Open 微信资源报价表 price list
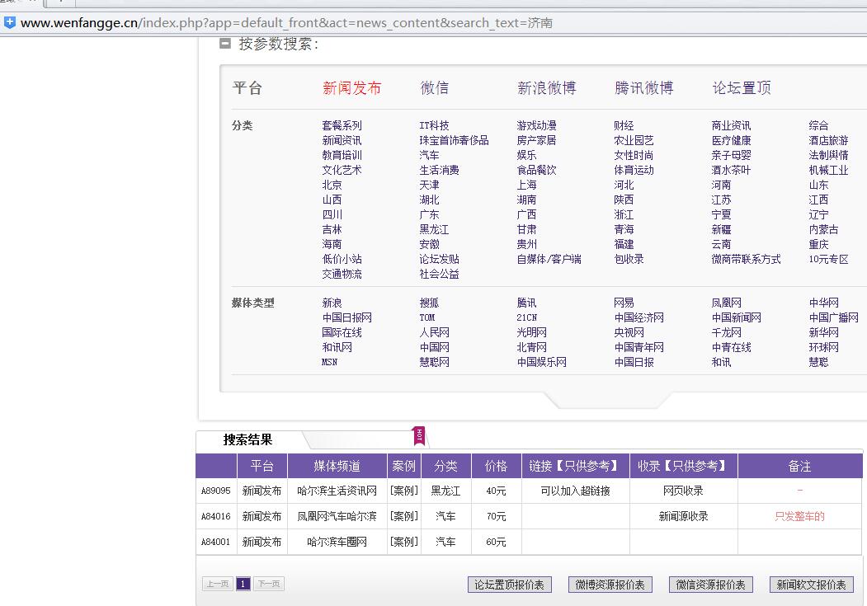Image resolution: width=867 pixels, height=606 pixels. [710, 585]
